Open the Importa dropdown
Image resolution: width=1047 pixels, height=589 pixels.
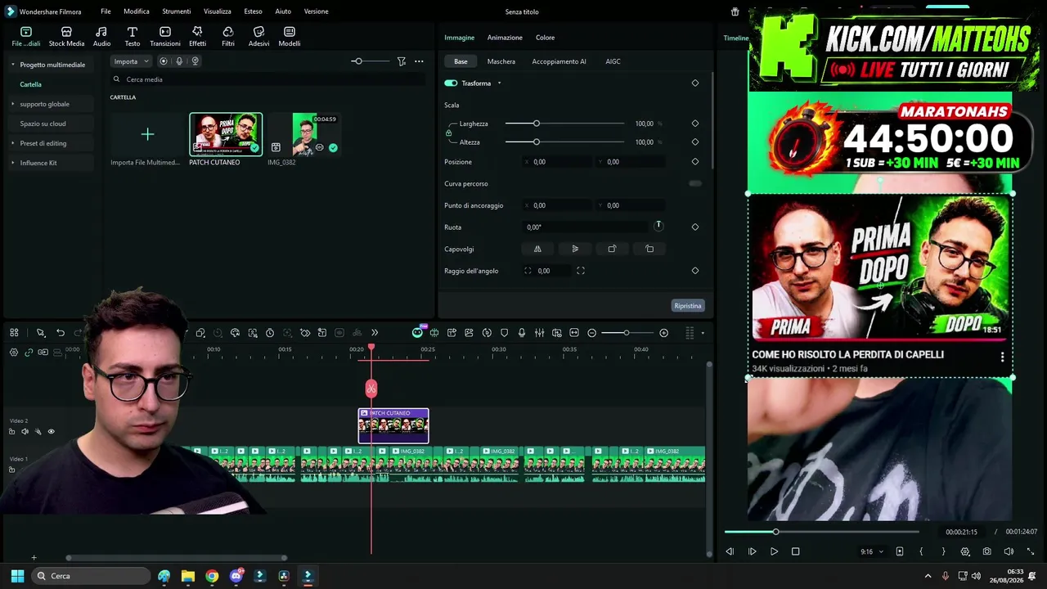click(132, 61)
